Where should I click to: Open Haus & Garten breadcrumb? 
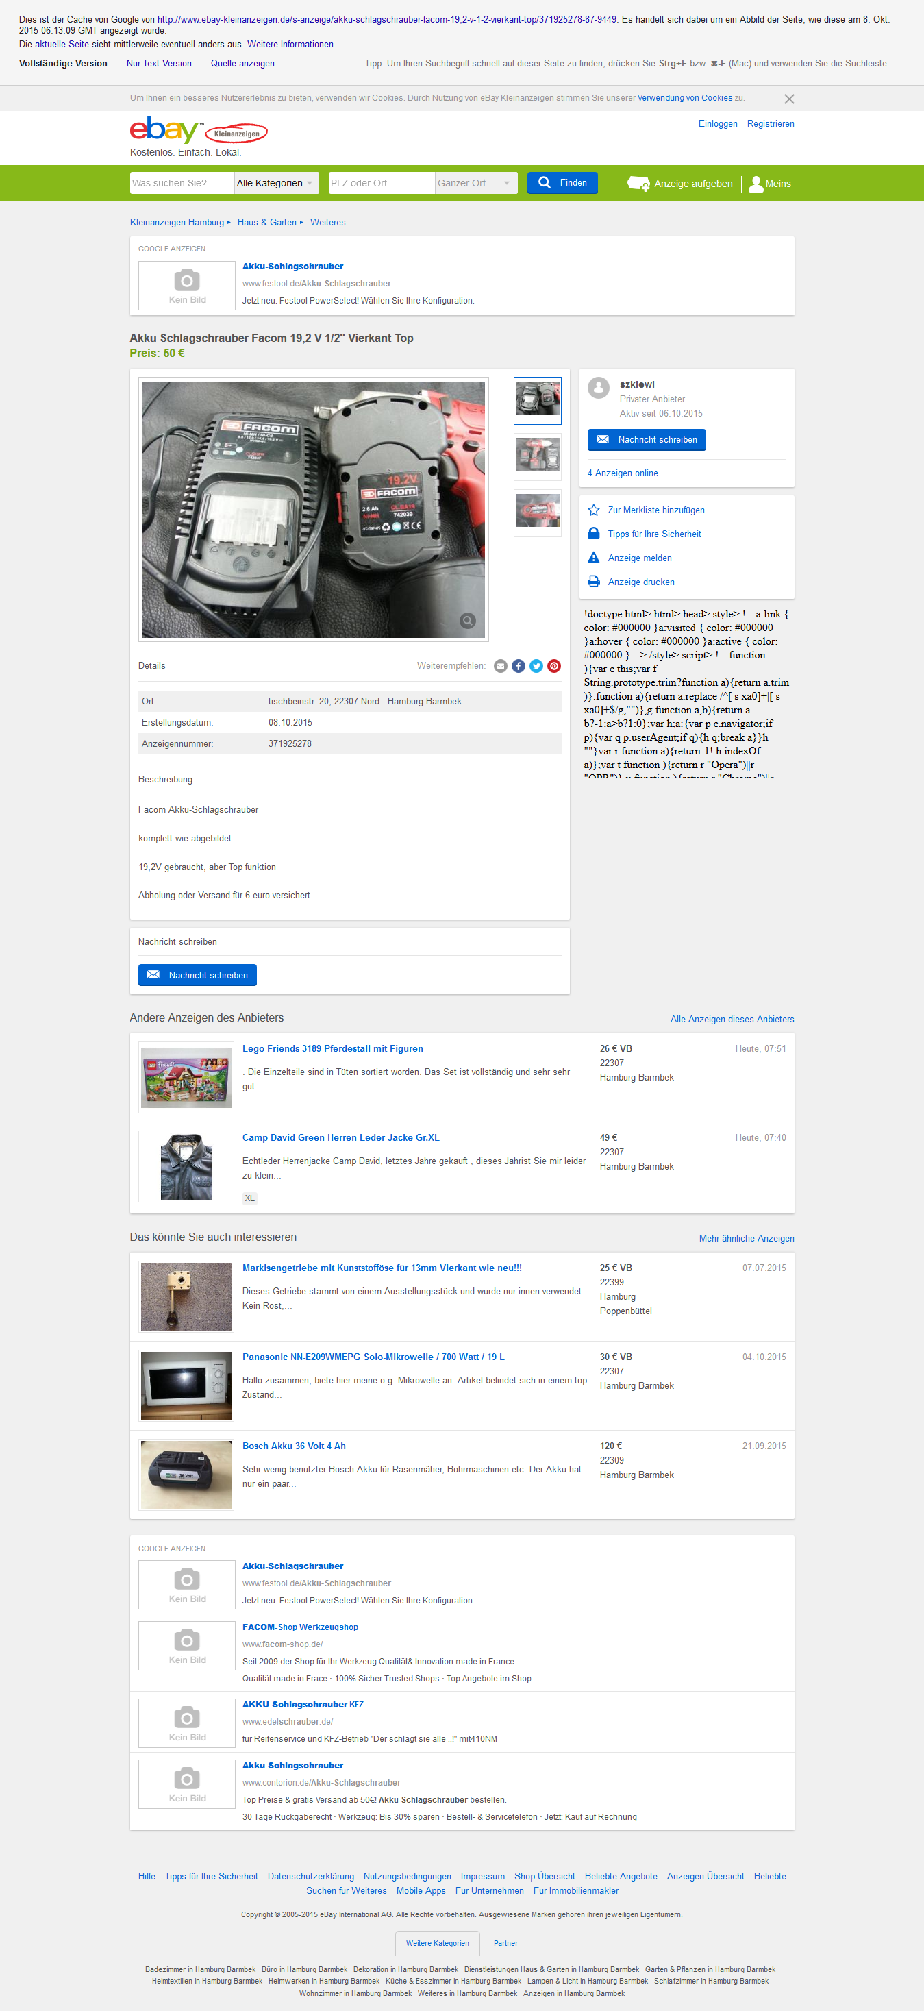[x=267, y=223]
